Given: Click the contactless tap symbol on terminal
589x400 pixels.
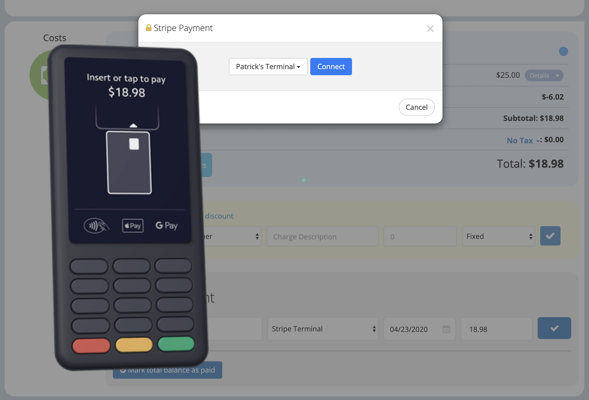Looking at the screenshot, I should click(97, 226).
